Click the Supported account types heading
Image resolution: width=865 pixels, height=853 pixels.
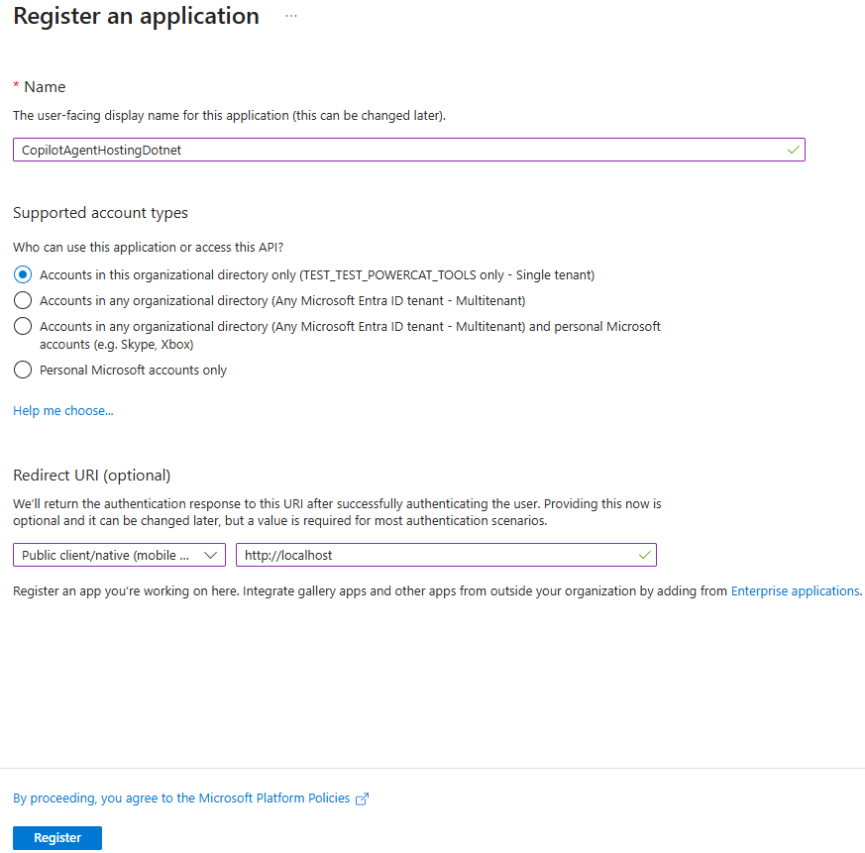pyautogui.click(x=100, y=213)
